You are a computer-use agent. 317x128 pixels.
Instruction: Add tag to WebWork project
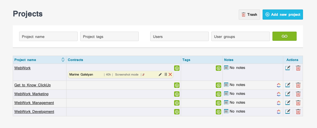[218, 68]
